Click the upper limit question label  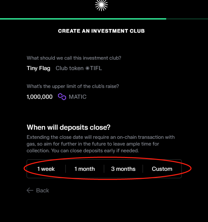click(x=73, y=86)
